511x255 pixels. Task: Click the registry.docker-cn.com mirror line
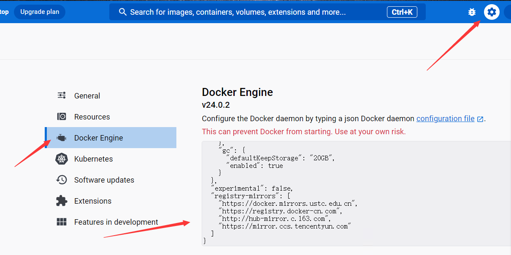tap(280, 211)
